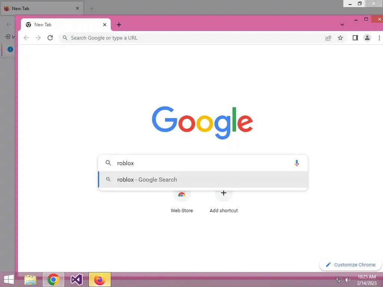Click blue info icon in Firefox window
The width and height of the screenshot is (383, 287).
(x=10, y=49)
